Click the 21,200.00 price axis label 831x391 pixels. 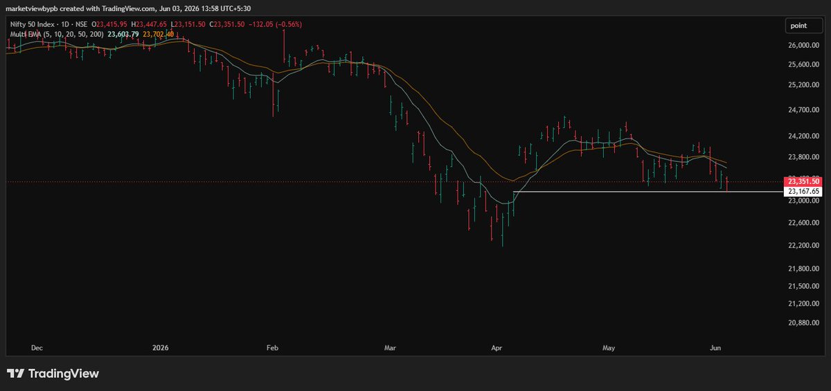803,304
